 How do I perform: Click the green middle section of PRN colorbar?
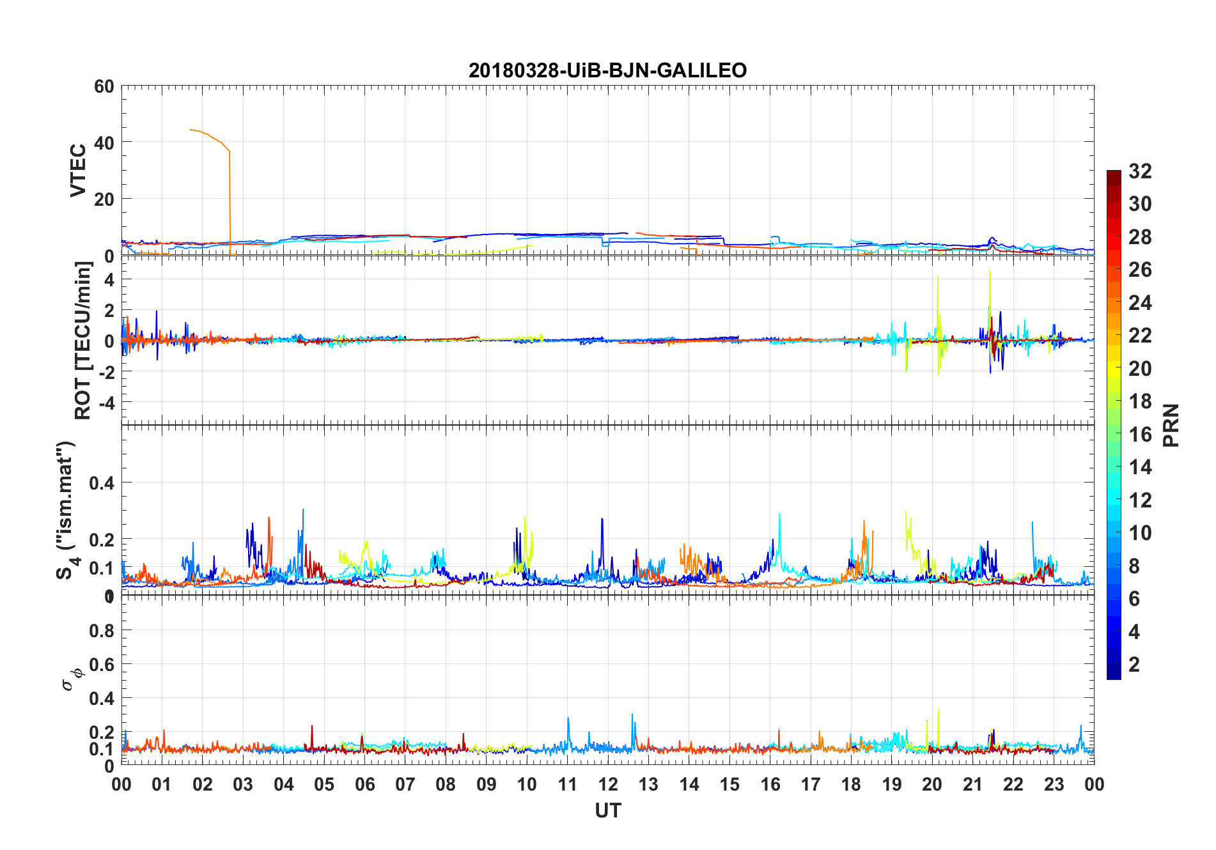[1114, 425]
